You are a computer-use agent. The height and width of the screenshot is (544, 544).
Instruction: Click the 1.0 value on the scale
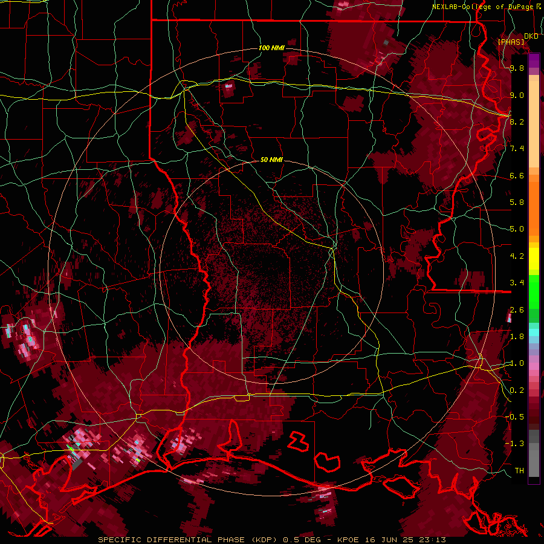517,363
